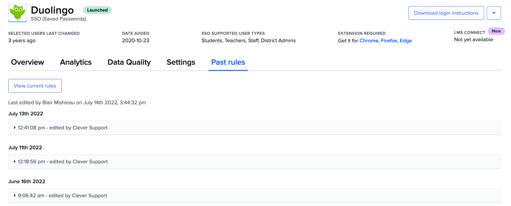Switch to the Overview tab
Viewport: 511px width, 206px height.
(27, 62)
